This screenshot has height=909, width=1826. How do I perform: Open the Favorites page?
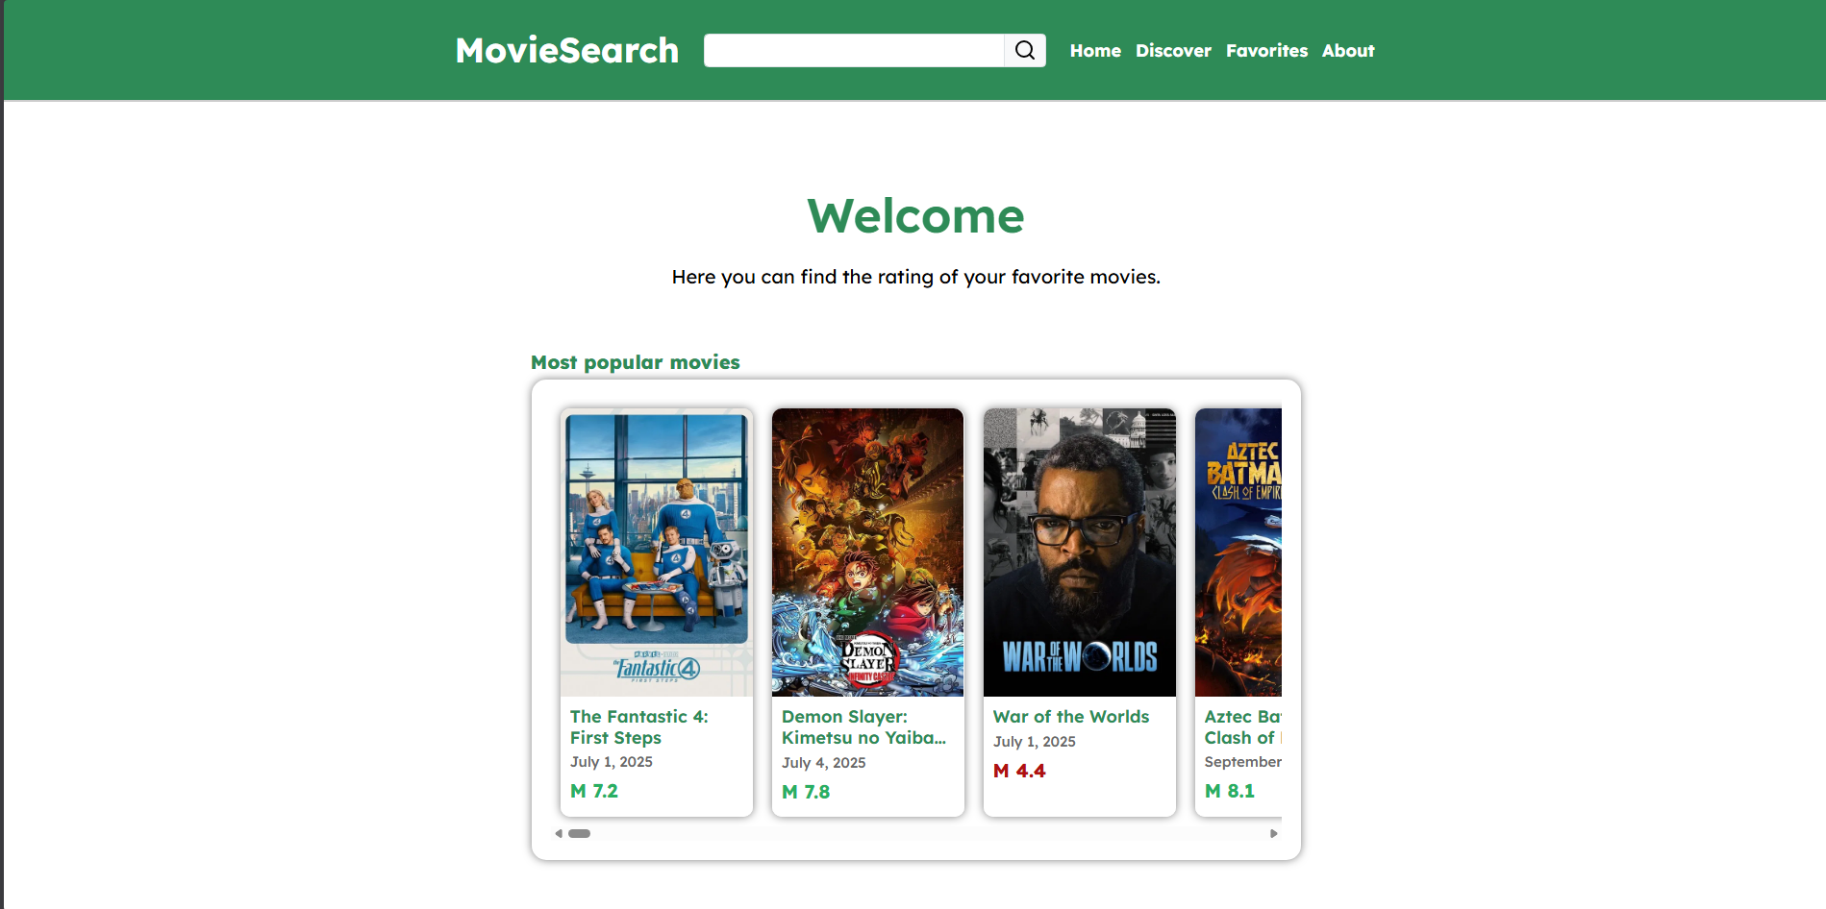click(x=1266, y=51)
